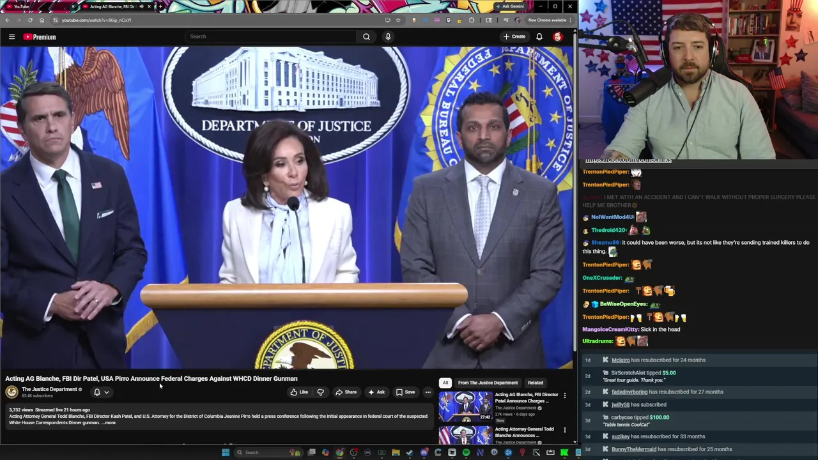
Task: Open the YouTube hamburger guide menu
Action: pyautogui.click(x=12, y=37)
